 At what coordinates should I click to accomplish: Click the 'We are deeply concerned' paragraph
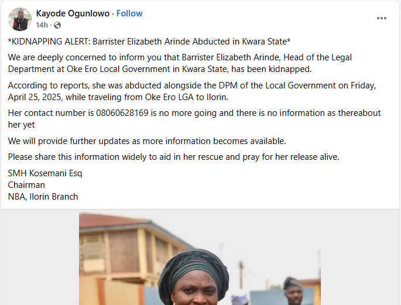point(180,63)
